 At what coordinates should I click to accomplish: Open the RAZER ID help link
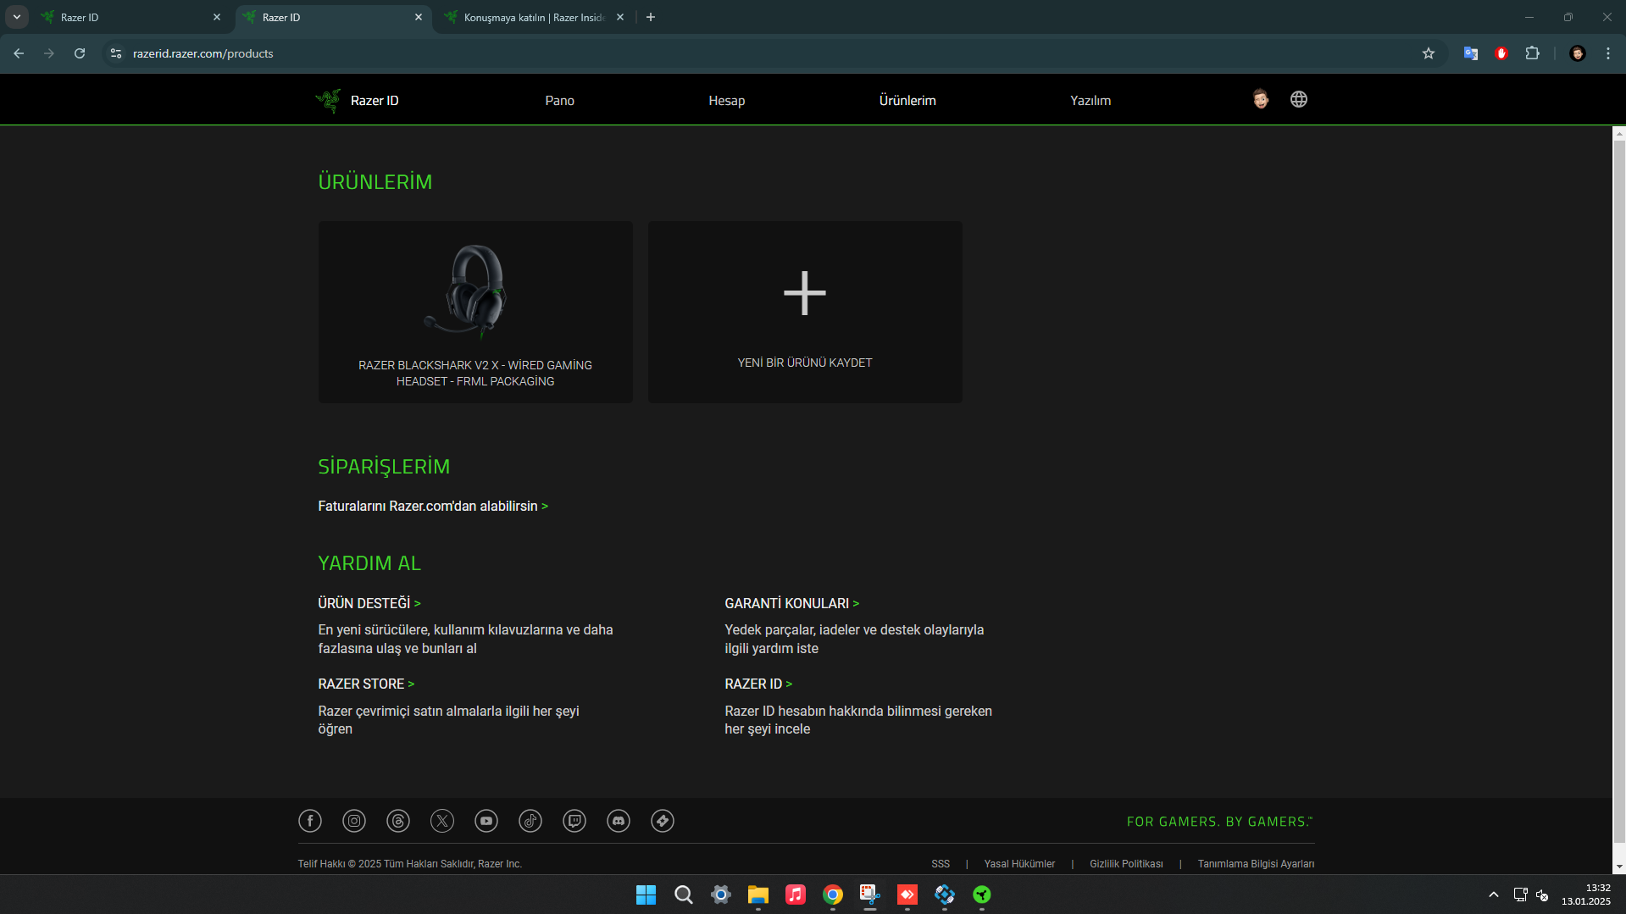coord(758,684)
